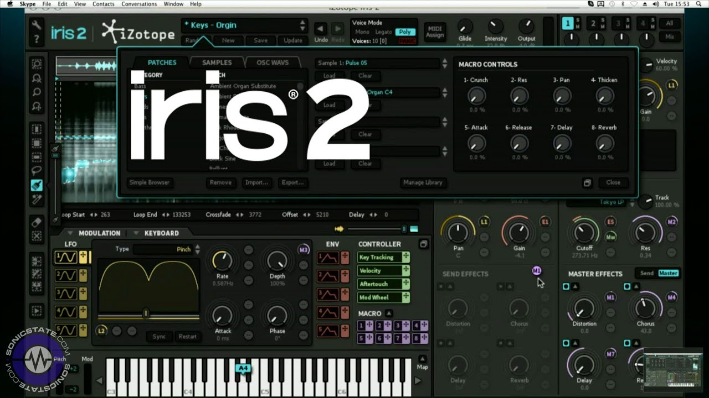Select the Eraser tool
709x398 pixels.
[x=37, y=222]
